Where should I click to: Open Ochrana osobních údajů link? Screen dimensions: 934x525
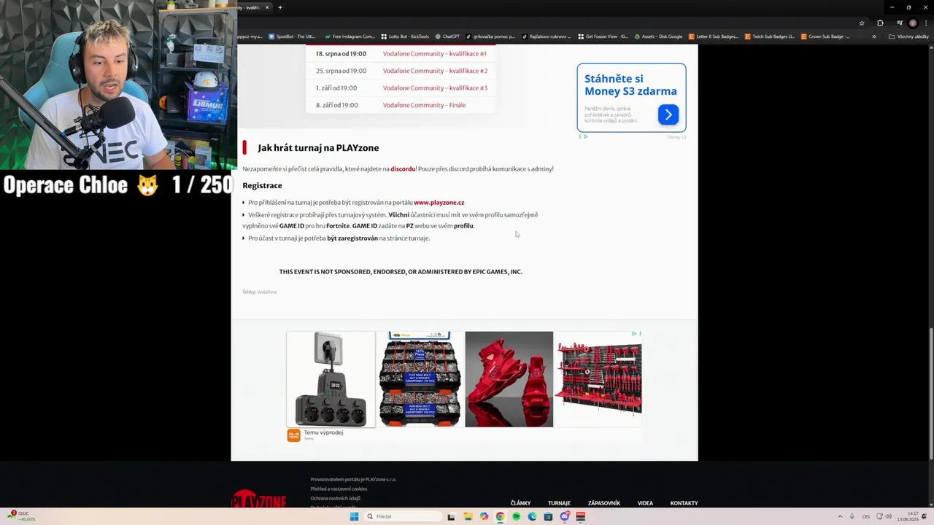(335, 499)
